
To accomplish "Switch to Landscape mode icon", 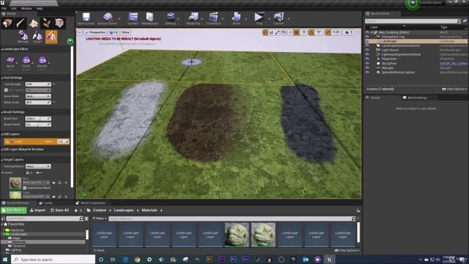I will [x=34, y=23].
